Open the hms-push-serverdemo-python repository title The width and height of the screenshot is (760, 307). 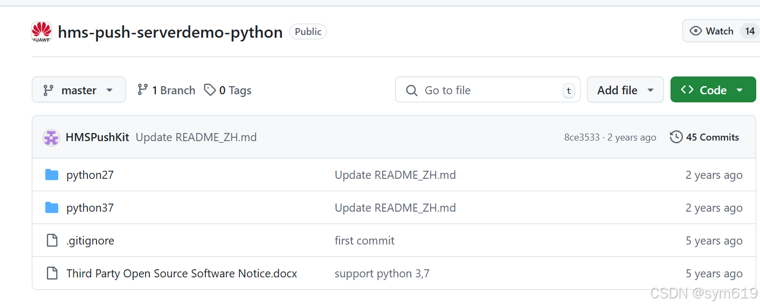point(170,32)
